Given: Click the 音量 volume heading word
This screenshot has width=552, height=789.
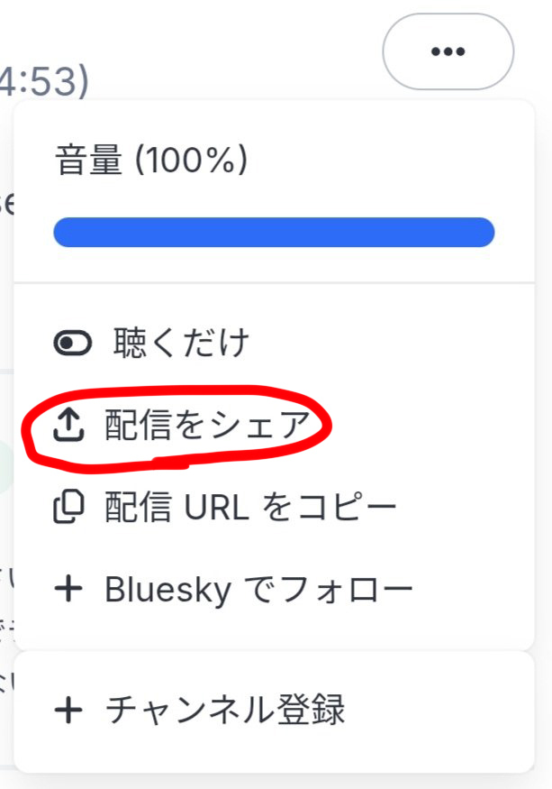Looking at the screenshot, I should point(88,161).
